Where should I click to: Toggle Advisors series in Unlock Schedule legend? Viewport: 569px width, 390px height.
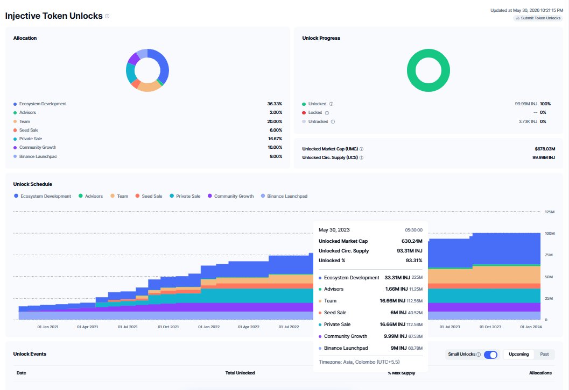[x=91, y=196]
